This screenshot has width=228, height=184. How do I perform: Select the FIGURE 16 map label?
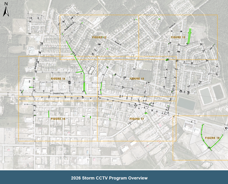pos(58,119)
